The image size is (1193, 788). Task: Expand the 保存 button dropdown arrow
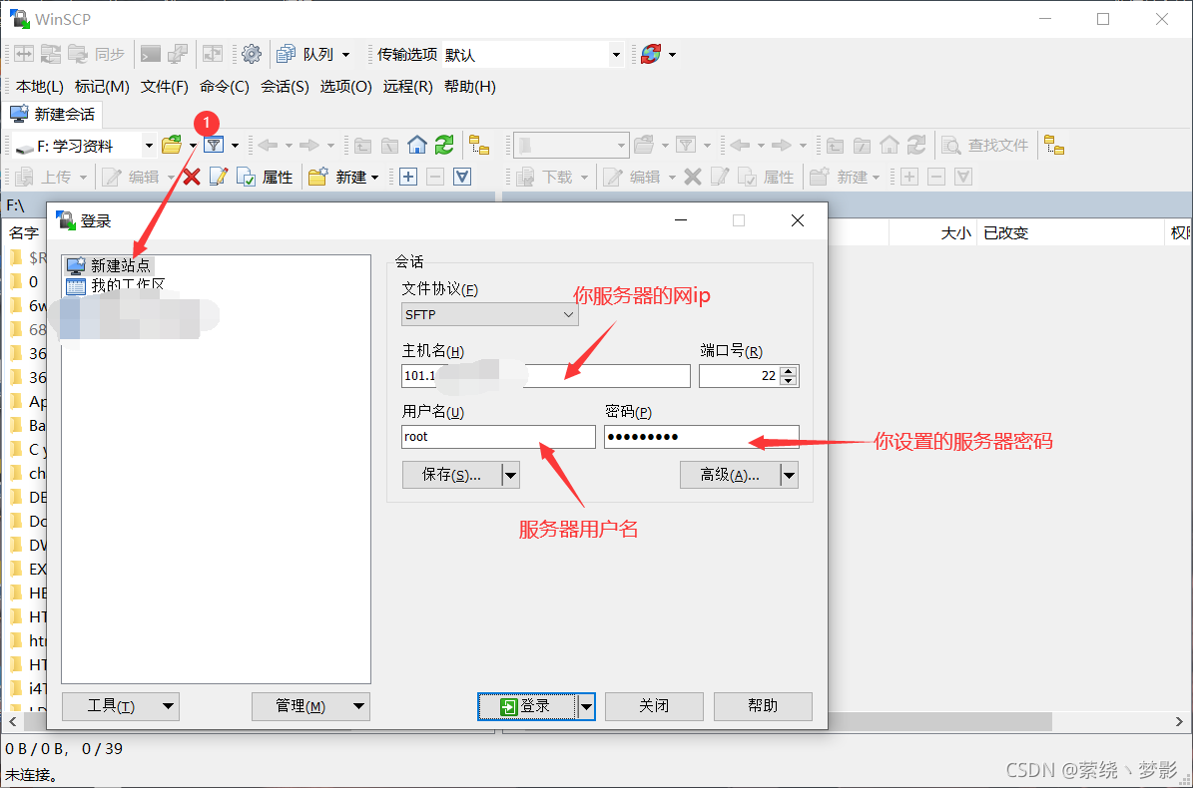click(510, 475)
